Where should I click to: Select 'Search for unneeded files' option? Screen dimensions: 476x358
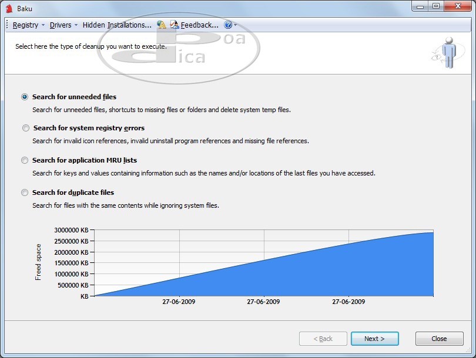[25, 97]
